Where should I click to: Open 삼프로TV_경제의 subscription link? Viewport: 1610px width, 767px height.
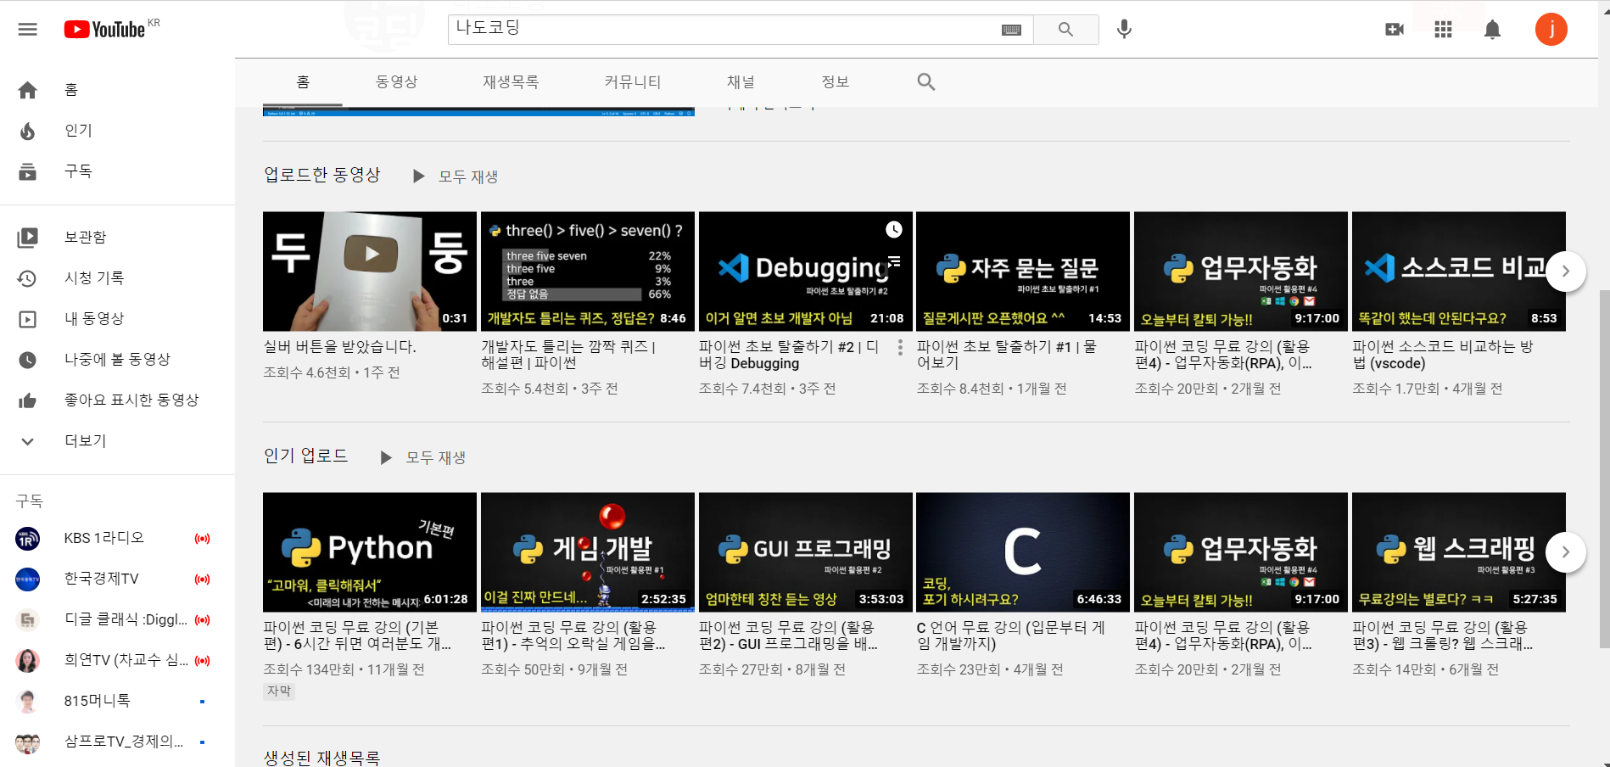coord(117,742)
